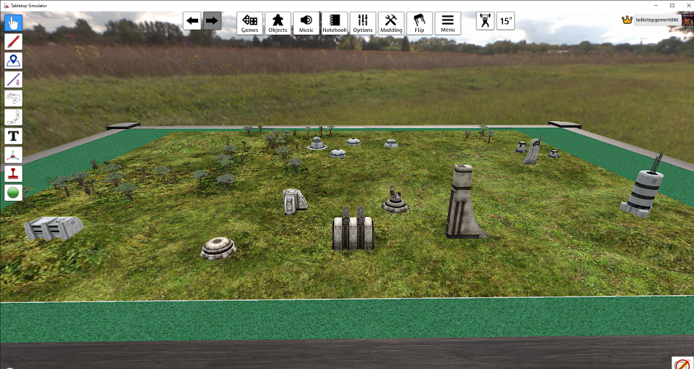Click the lift height weightlifter icon
Image resolution: width=694 pixels, height=369 pixels.
(x=485, y=21)
